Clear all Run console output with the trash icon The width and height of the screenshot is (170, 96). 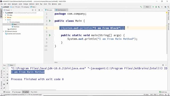pyautogui.click(x=7, y=83)
